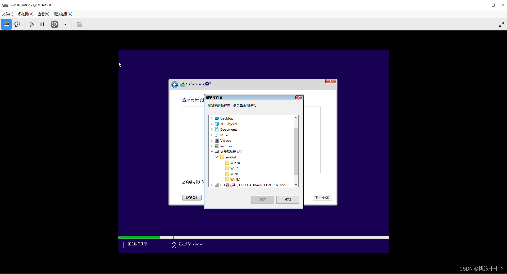This screenshot has height=274, width=507.
Task: Select the floppy drive A: icon
Action: click(217, 152)
